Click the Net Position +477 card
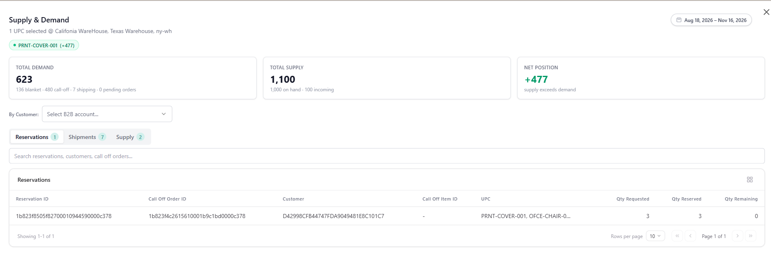Screen dimensions: 771x258 [x=641, y=78]
